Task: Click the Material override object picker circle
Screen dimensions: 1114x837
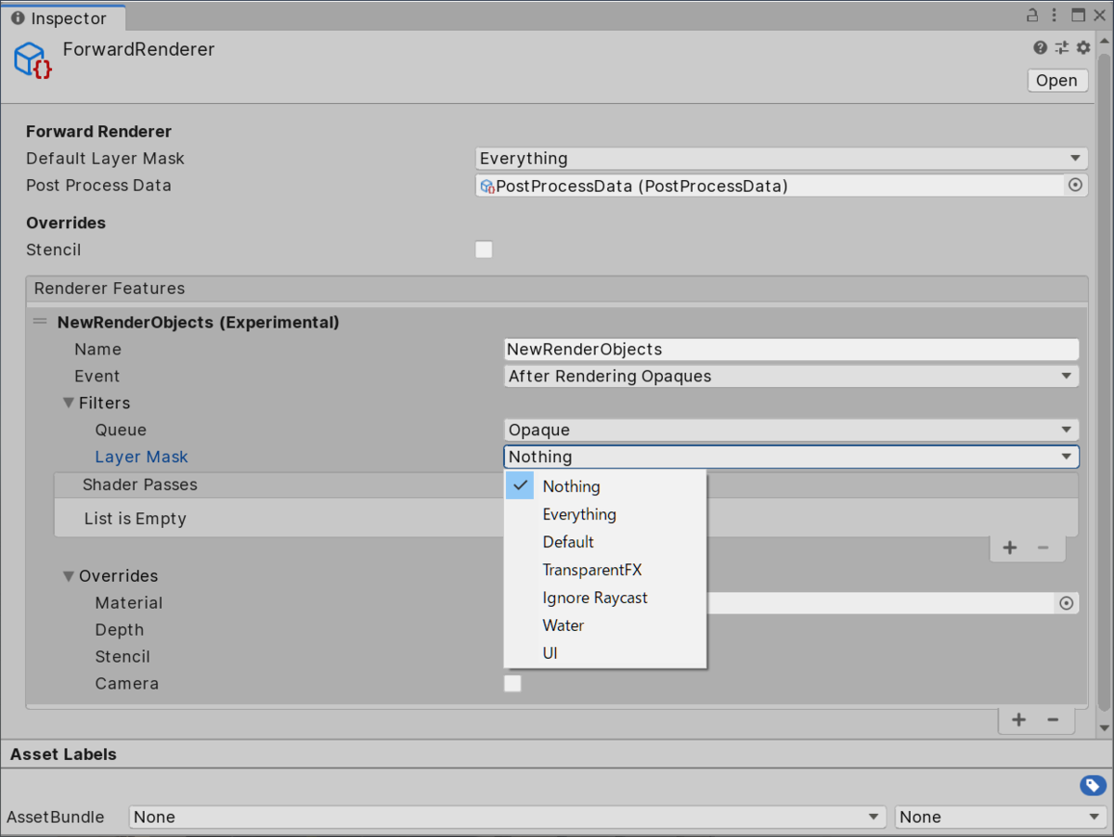Action: pyautogui.click(x=1067, y=603)
